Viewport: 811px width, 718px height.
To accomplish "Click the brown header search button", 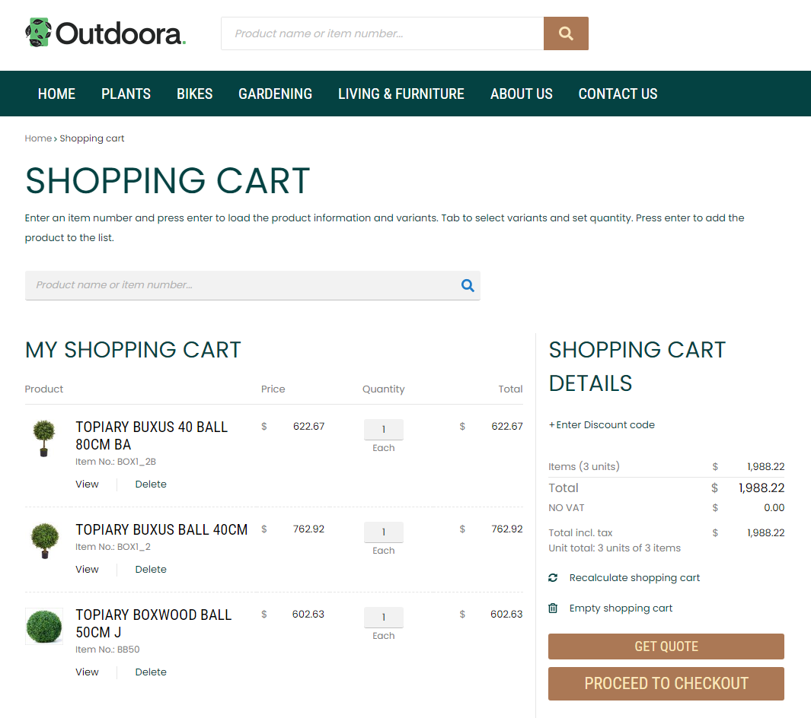I will (566, 33).
